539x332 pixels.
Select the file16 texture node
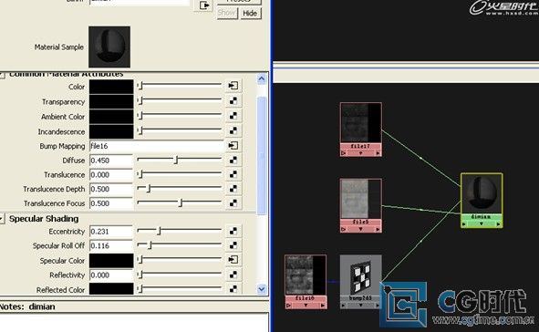[x=306, y=282]
